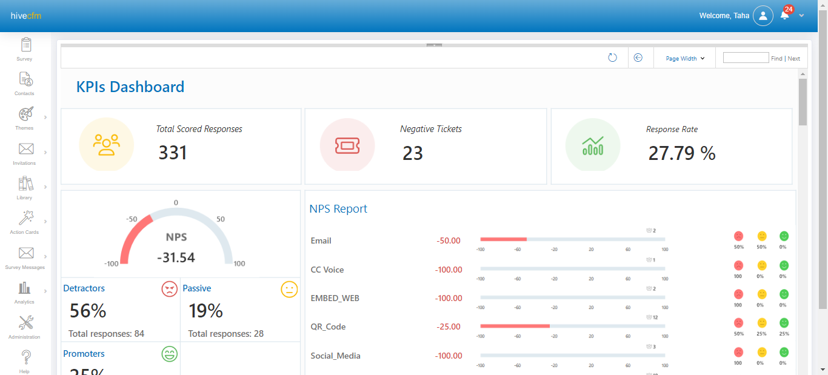
Task: Click the 23 negative tickets value
Action: point(413,153)
